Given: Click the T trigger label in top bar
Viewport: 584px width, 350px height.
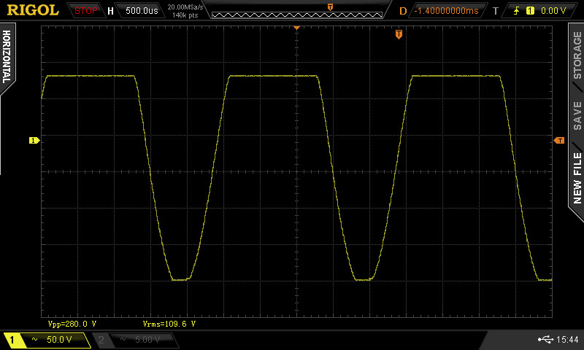Looking at the screenshot, I should point(496,11).
